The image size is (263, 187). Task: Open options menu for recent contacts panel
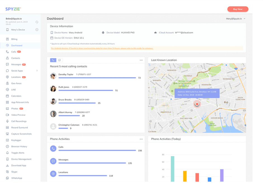[x=141, y=60]
